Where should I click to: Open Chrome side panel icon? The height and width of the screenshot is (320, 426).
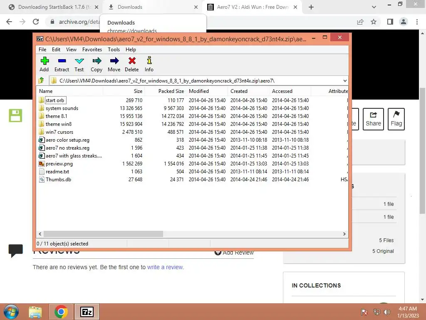(390, 22)
